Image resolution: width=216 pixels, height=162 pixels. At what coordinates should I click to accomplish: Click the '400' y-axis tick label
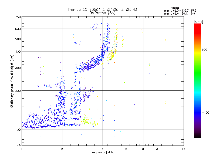tap(18, 52)
